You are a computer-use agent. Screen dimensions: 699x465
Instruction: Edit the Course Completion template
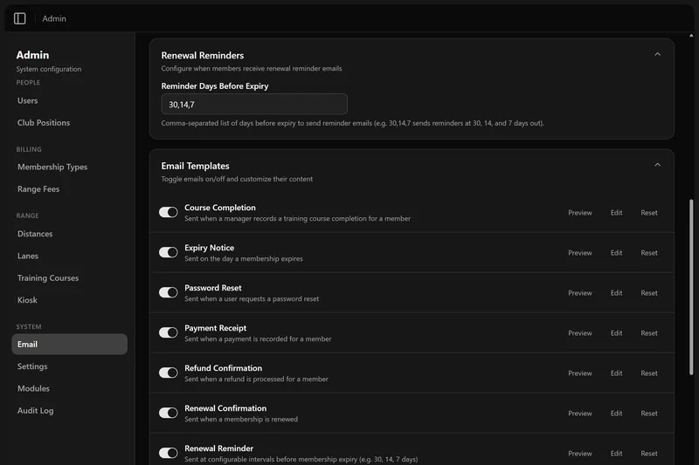tap(616, 213)
